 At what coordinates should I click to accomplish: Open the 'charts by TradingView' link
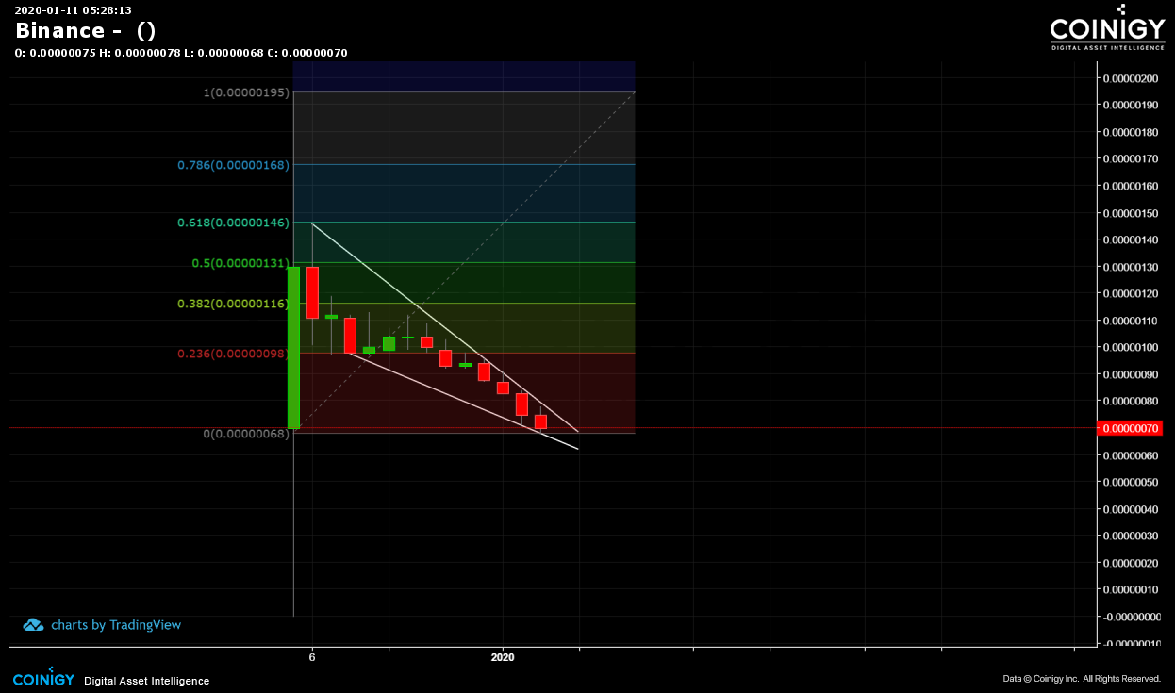coord(116,625)
